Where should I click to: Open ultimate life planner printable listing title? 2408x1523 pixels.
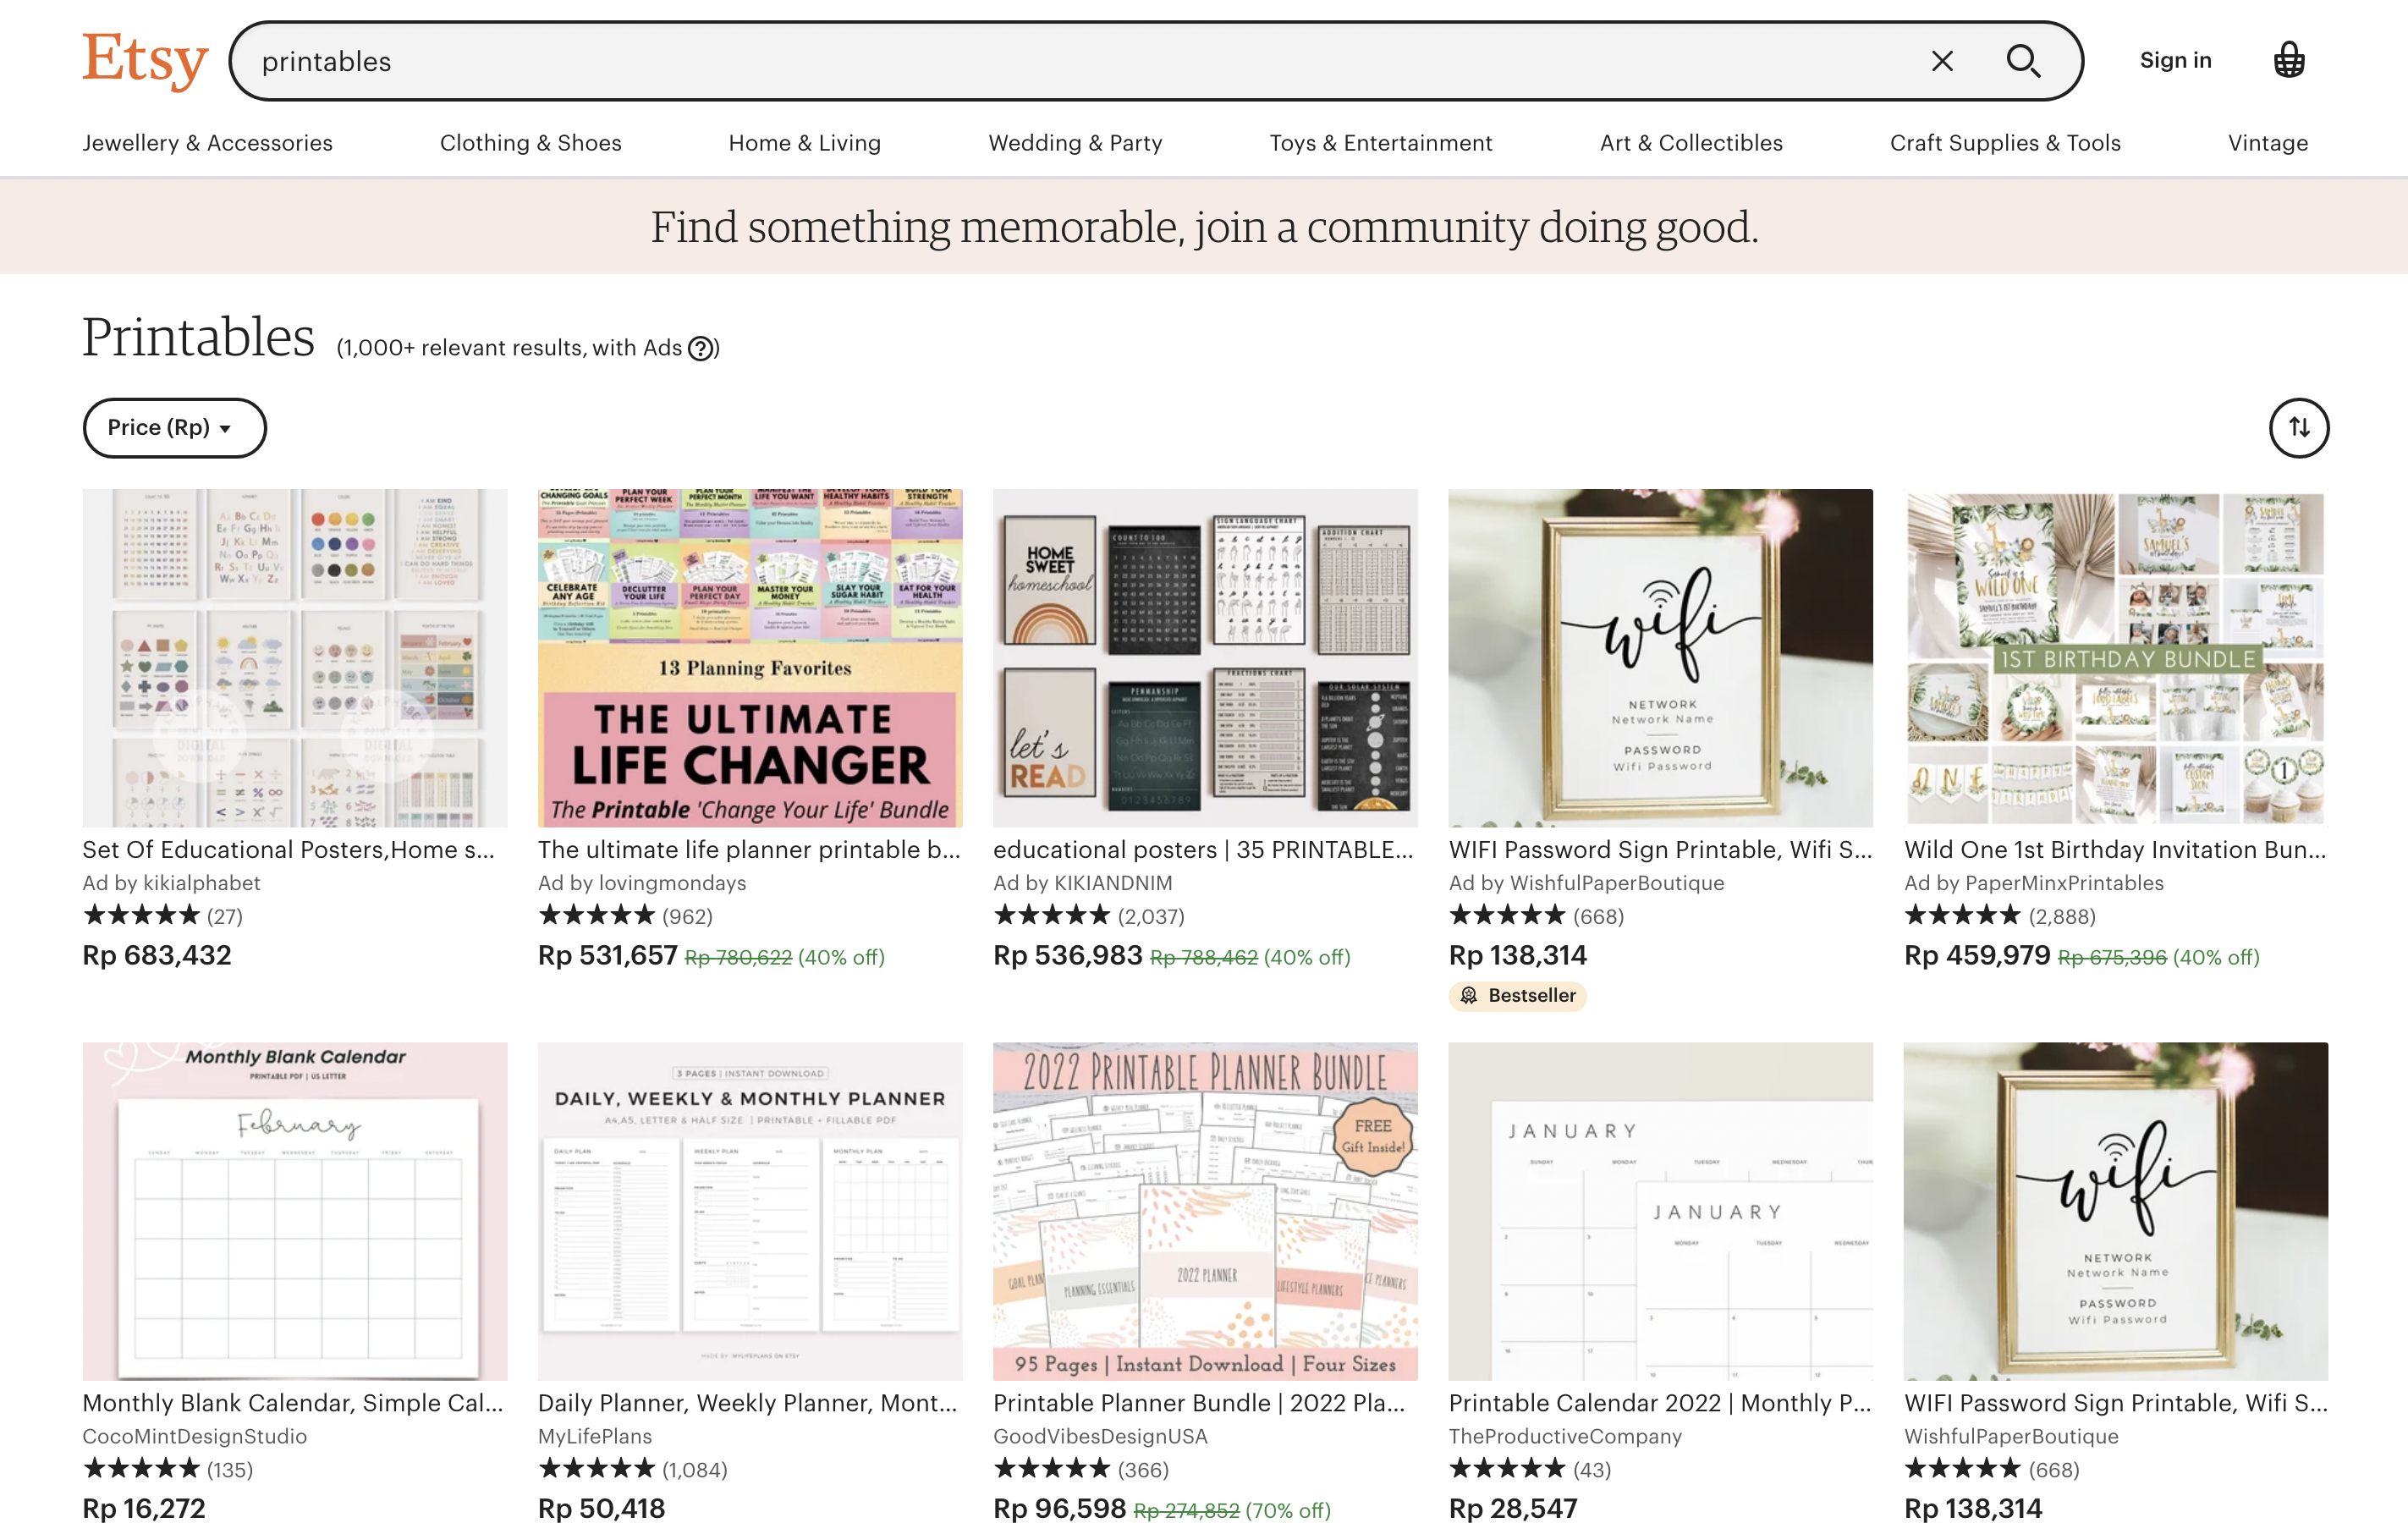(749, 849)
